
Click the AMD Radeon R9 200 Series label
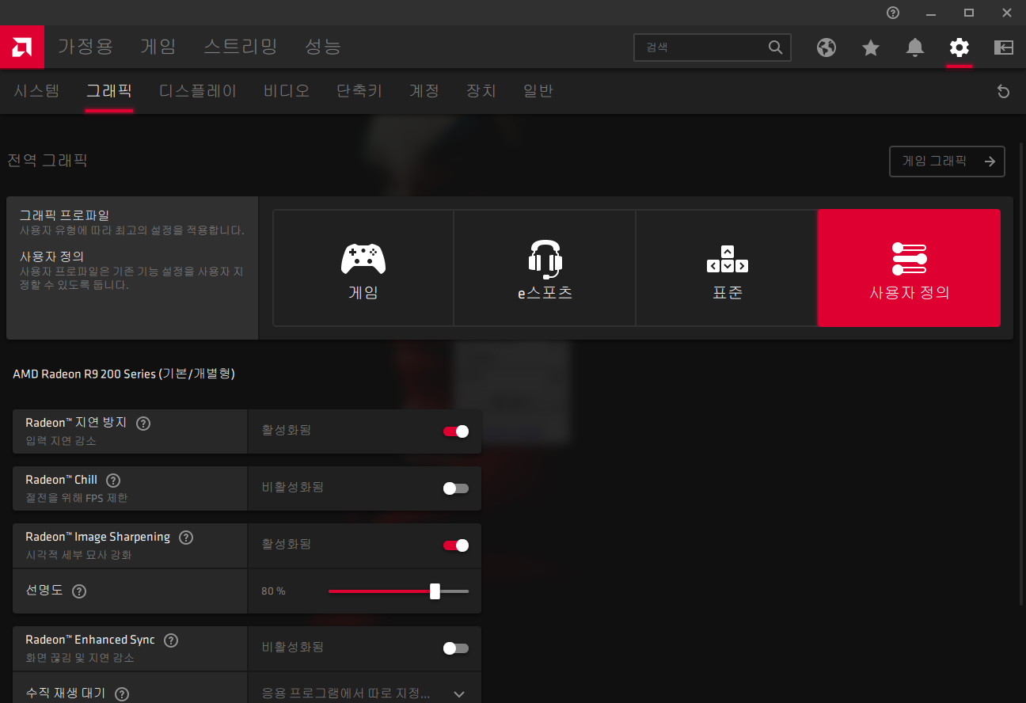pos(123,374)
